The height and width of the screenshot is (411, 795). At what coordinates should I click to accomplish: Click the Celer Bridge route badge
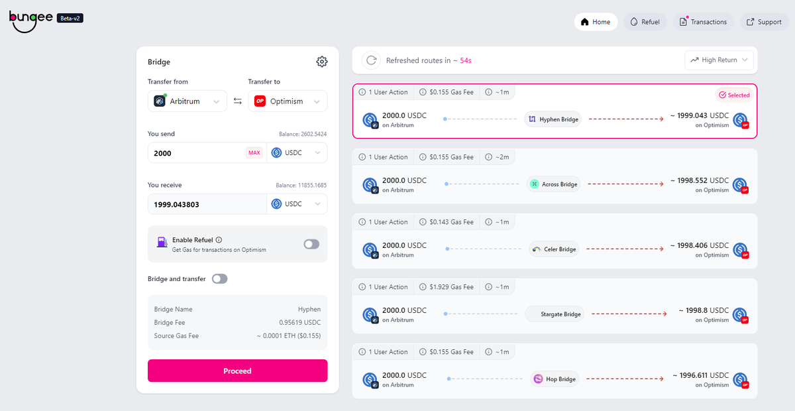[554, 249]
